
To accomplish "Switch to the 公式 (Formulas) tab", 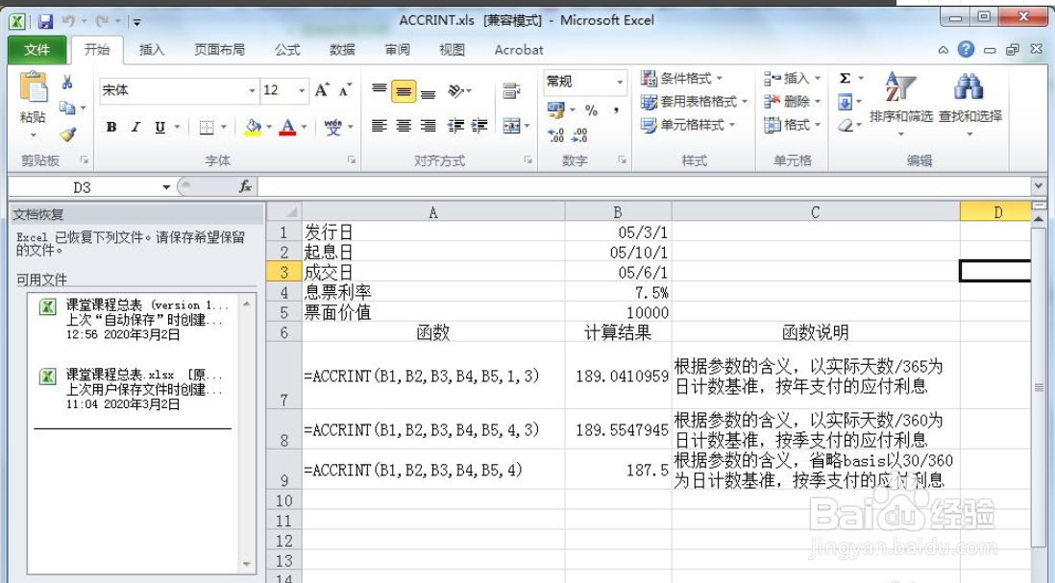I will [x=287, y=50].
